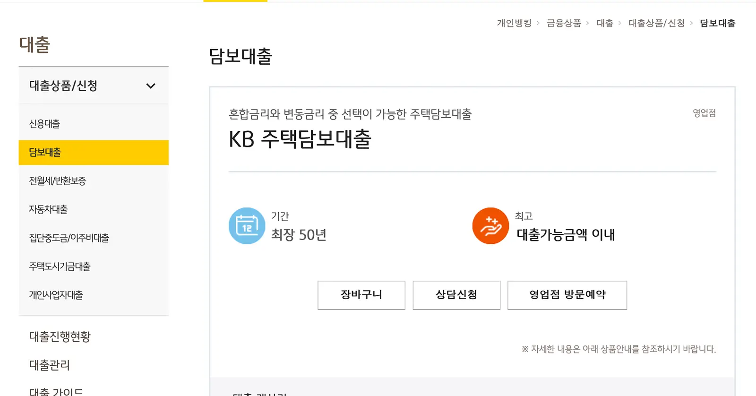The width and height of the screenshot is (756, 396).
Task: Select 자동차대출 in the sidebar menu
Action: click(x=47, y=209)
